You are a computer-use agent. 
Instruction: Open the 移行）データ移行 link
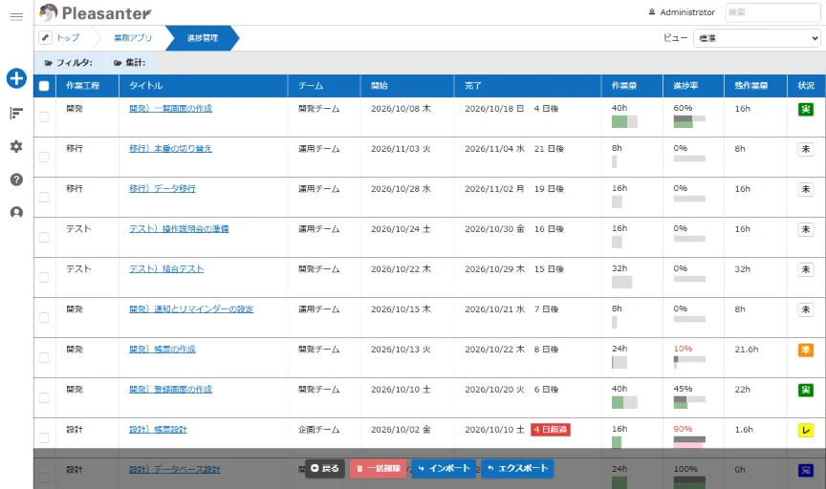pos(163,189)
